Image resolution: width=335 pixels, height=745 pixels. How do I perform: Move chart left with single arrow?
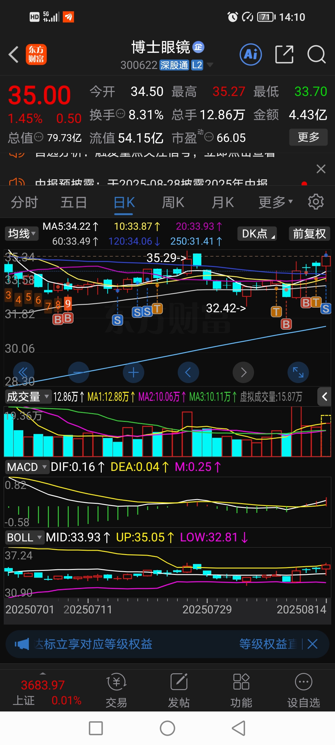[x=188, y=372]
